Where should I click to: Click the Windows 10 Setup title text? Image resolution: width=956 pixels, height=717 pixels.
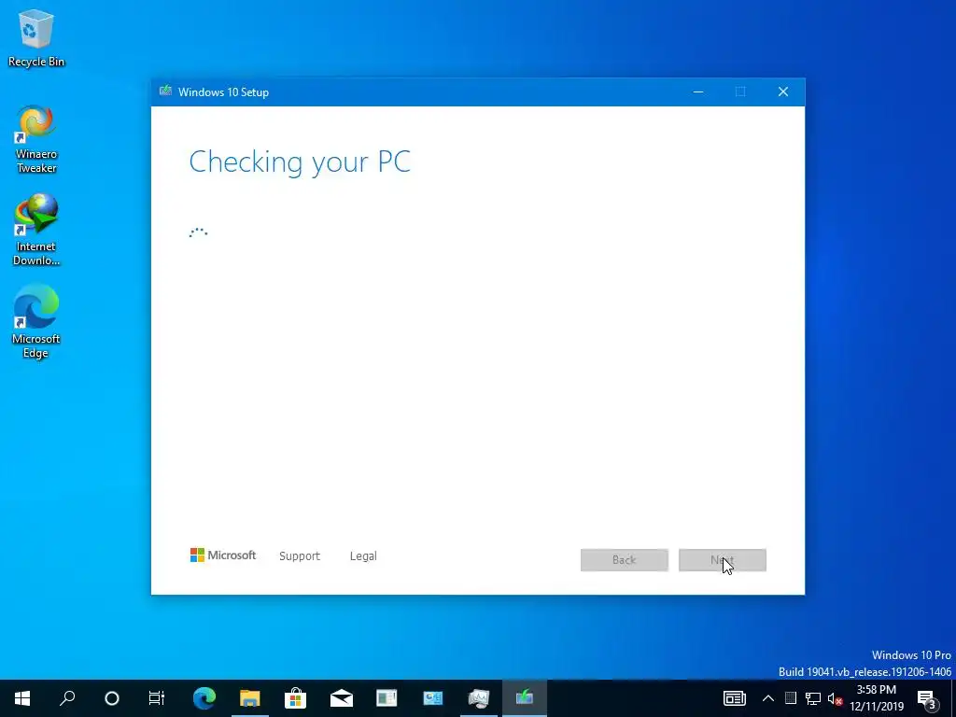click(223, 92)
